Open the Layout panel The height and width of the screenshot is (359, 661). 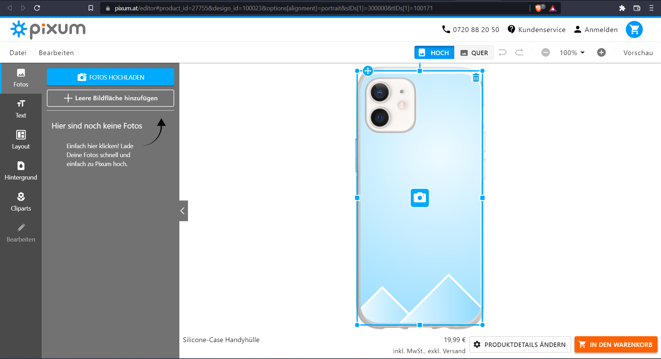(x=21, y=140)
